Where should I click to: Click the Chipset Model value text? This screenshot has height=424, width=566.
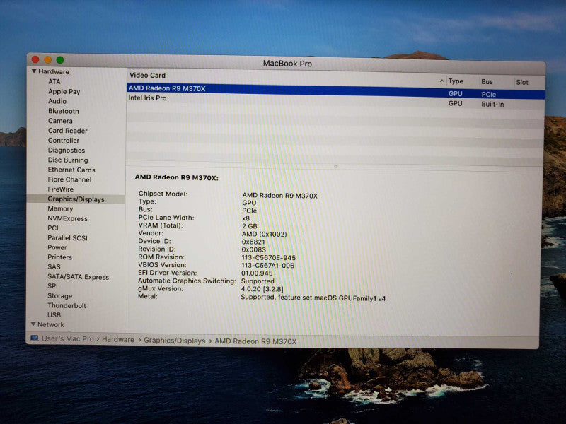coord(279,196)
